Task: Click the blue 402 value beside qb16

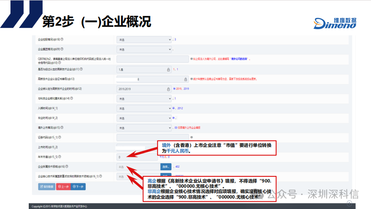Action: [x=178, y=167]
